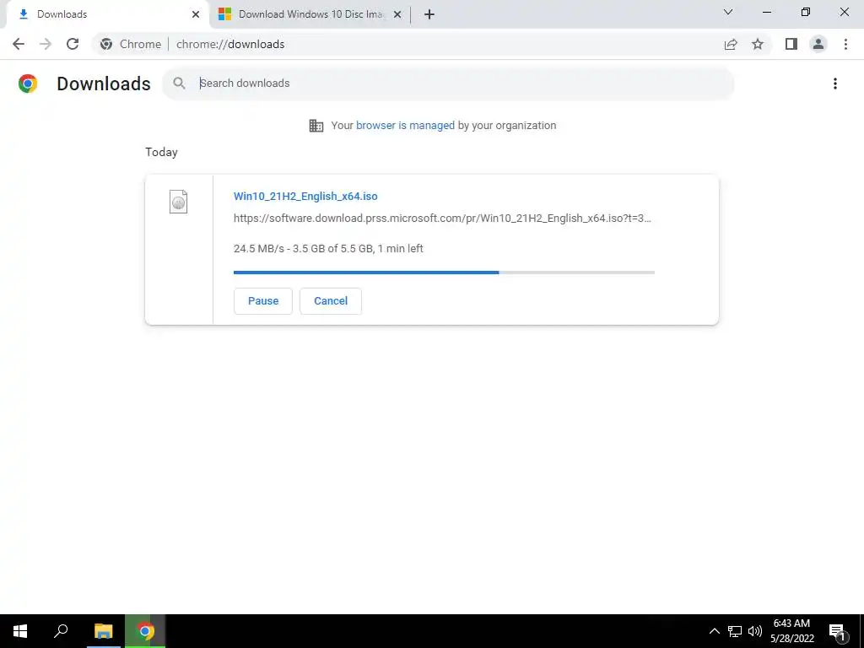The height and width of the screenshot is (648, 864).
Task: Click the Chrome site info icon in address bar
Action: pos(106,44)
